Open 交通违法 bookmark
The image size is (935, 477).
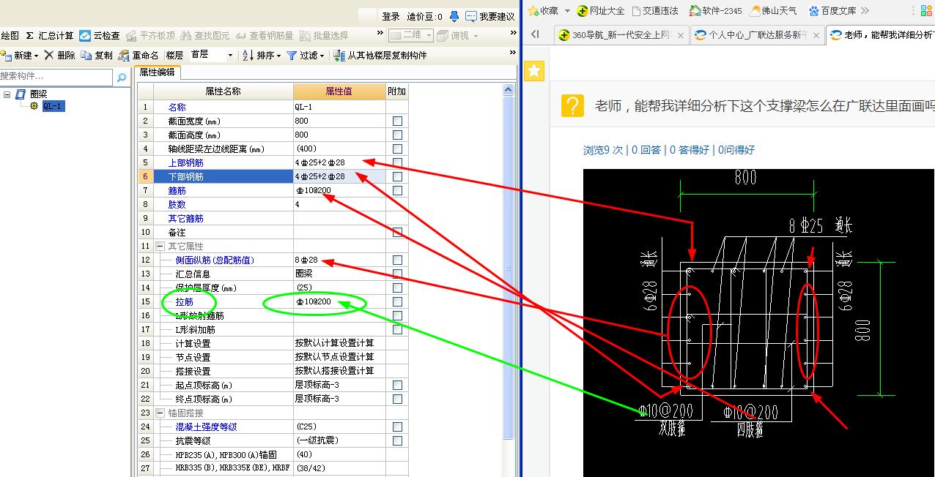tap(654, 11)
